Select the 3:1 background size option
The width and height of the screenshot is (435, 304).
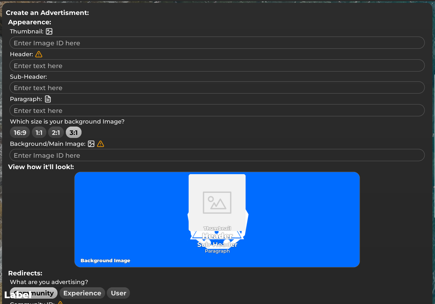click(x=73, y=133)
